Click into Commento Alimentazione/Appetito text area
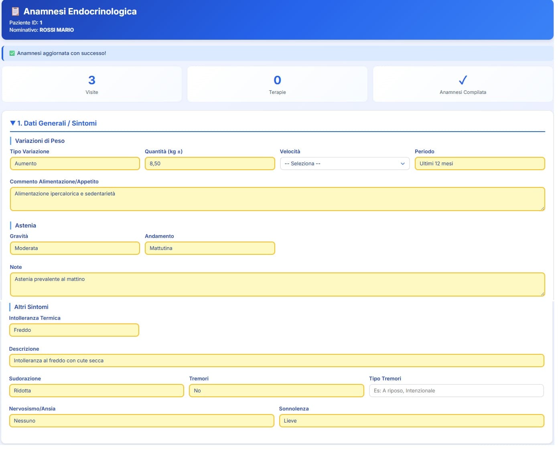Screen dimensions: 558x451 pos(277,199)
